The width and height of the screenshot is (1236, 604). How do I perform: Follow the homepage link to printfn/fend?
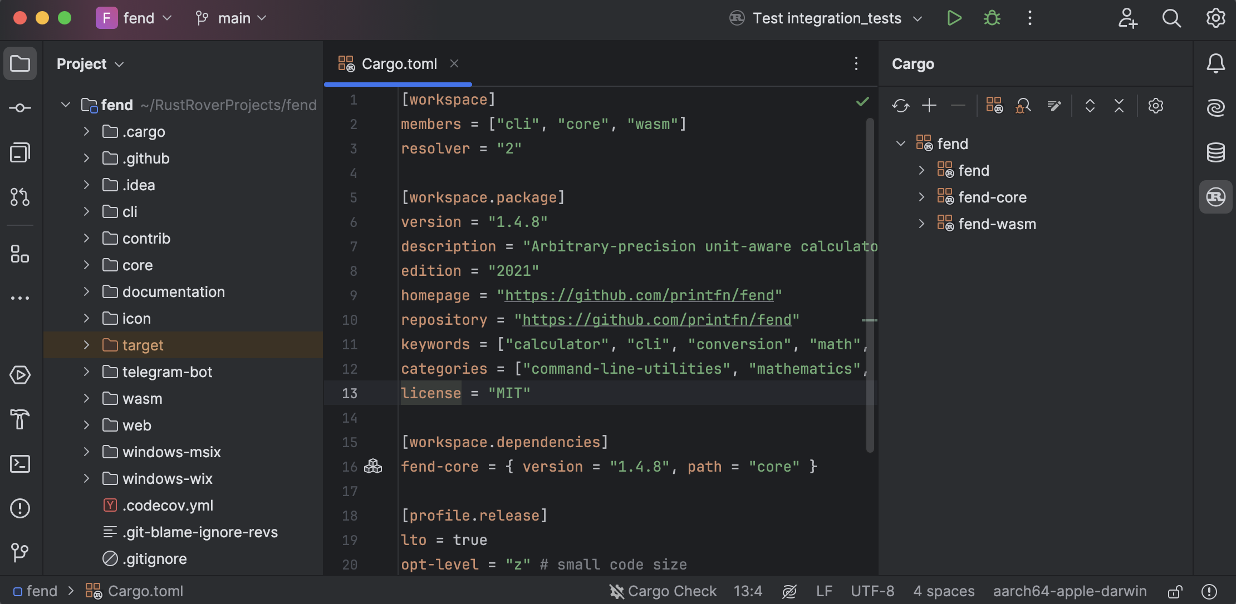[x=640, y=295]
